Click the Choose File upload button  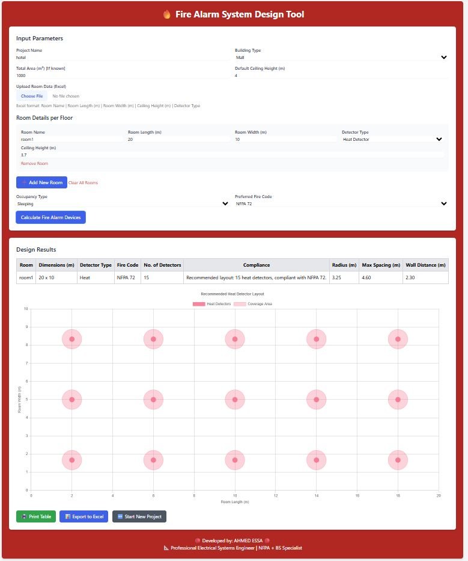tap(32, 96)
